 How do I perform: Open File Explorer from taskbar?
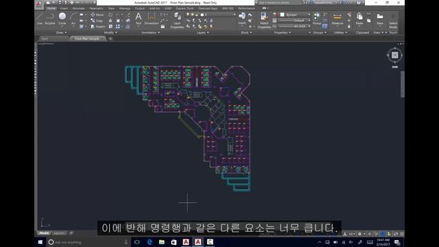(x=162, y=242)
